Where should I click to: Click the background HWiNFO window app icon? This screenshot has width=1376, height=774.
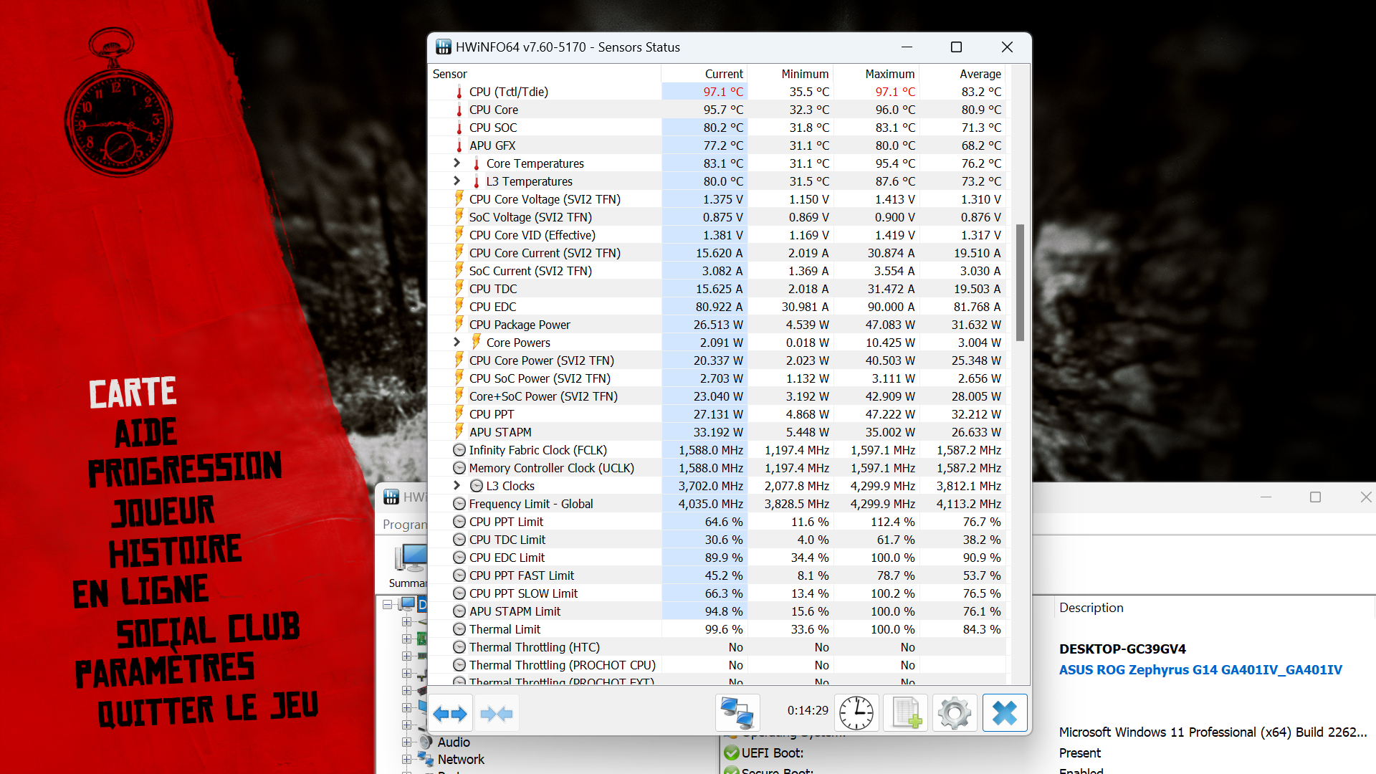[391, 497]
